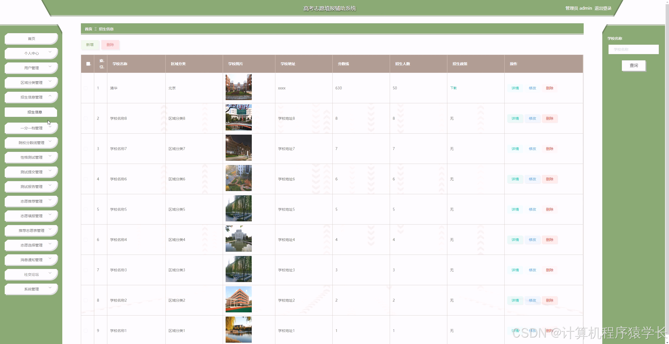Click the 退出登录 link
Image resolution: width=669 pixels, height=344 pixels.
603,8
